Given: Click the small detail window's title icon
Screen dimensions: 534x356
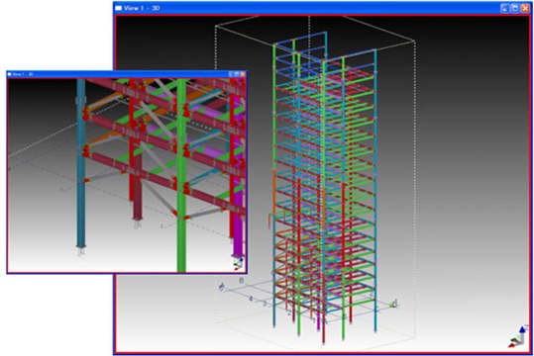Looking at the screenshot, I should point(10,74).
